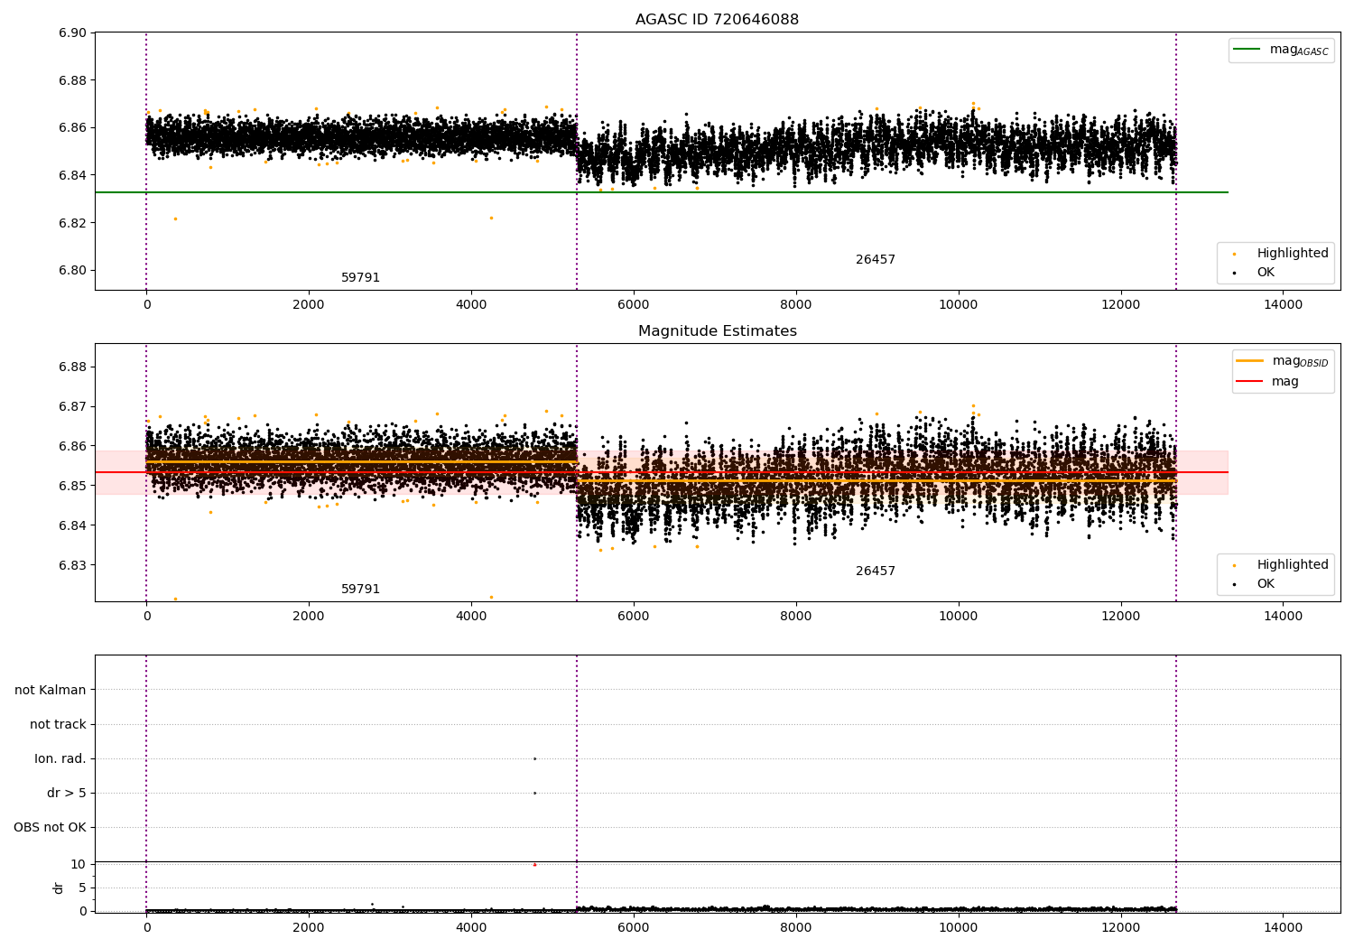Click the 6.80 y-tick in top plot
The width and height of the screenshot is (1354, 948).
tap(73, 271)
